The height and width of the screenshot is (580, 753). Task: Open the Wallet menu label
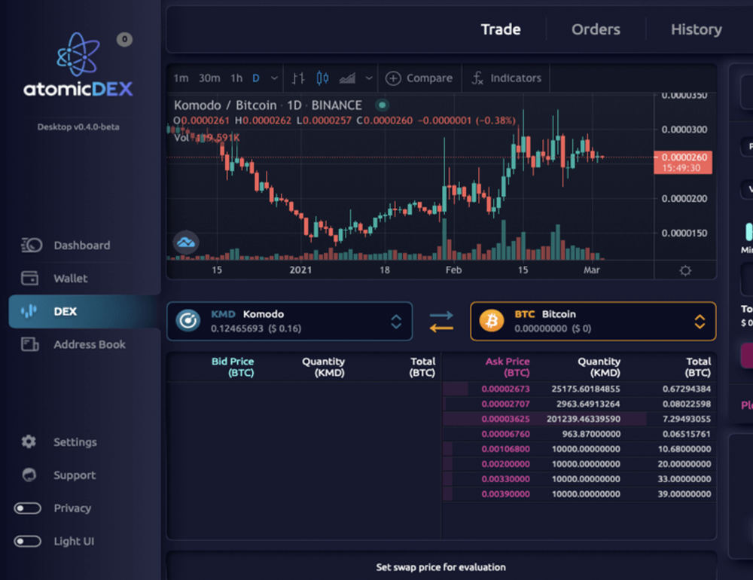click(71, 278)
